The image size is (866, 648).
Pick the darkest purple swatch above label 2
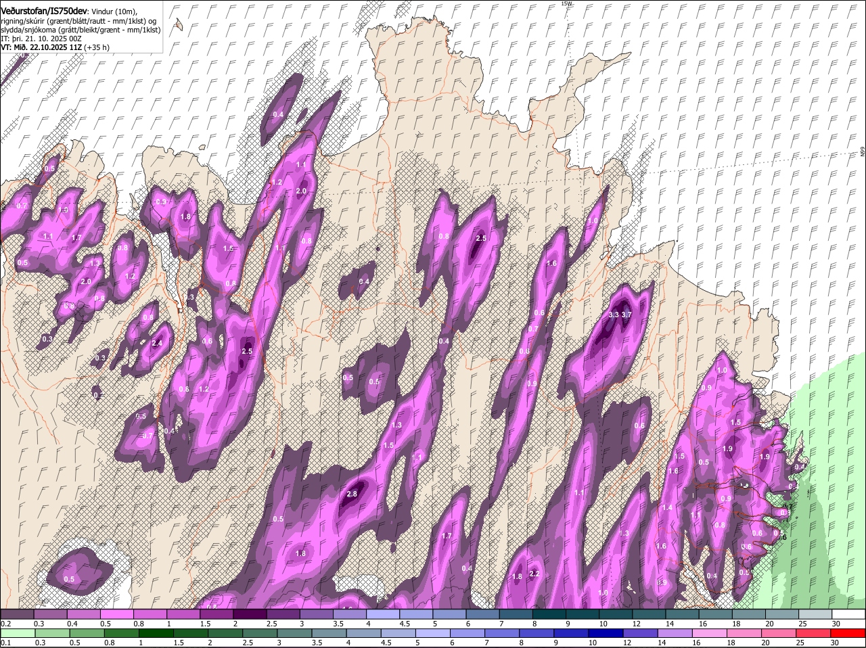251,614
